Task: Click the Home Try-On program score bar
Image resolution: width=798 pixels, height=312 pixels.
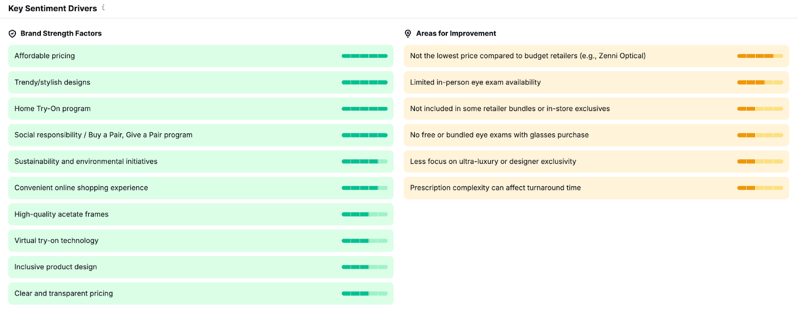Action: pyautogui.click(x=364, y=109)
